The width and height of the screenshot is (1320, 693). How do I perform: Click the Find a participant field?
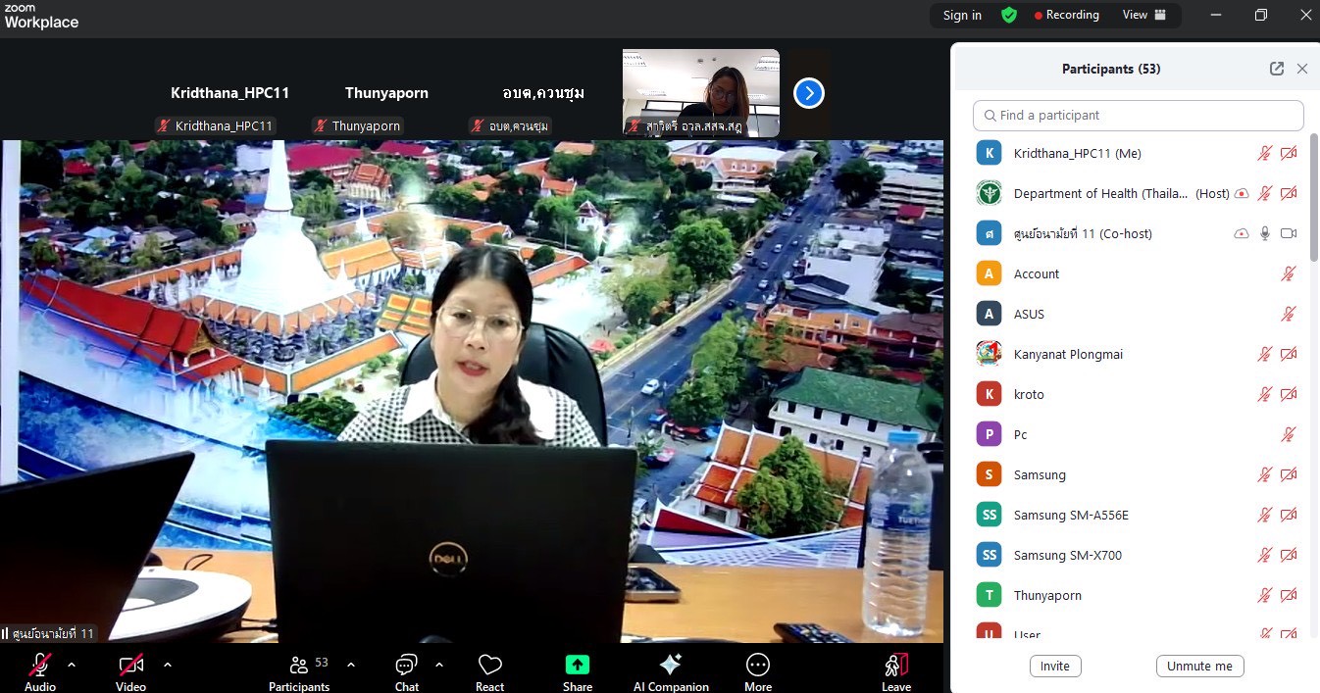coord(1138,116)
